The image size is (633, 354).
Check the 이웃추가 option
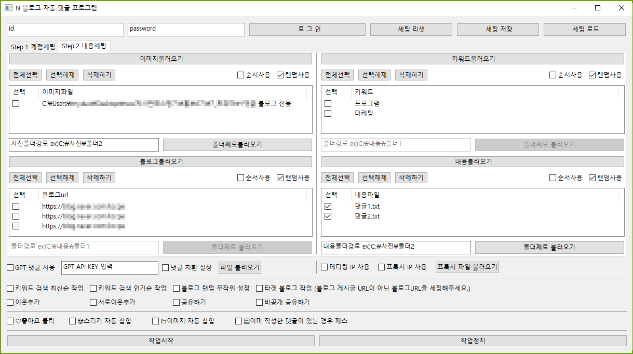[10, 302]
